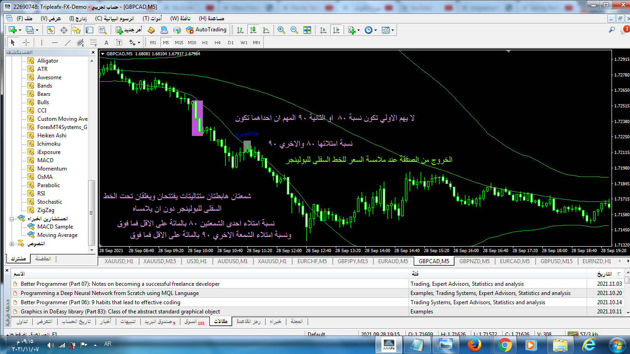The width and height of the screenshot is (630, 354).
Task: Select the H1 timeframe button
Action: (205, 43)
